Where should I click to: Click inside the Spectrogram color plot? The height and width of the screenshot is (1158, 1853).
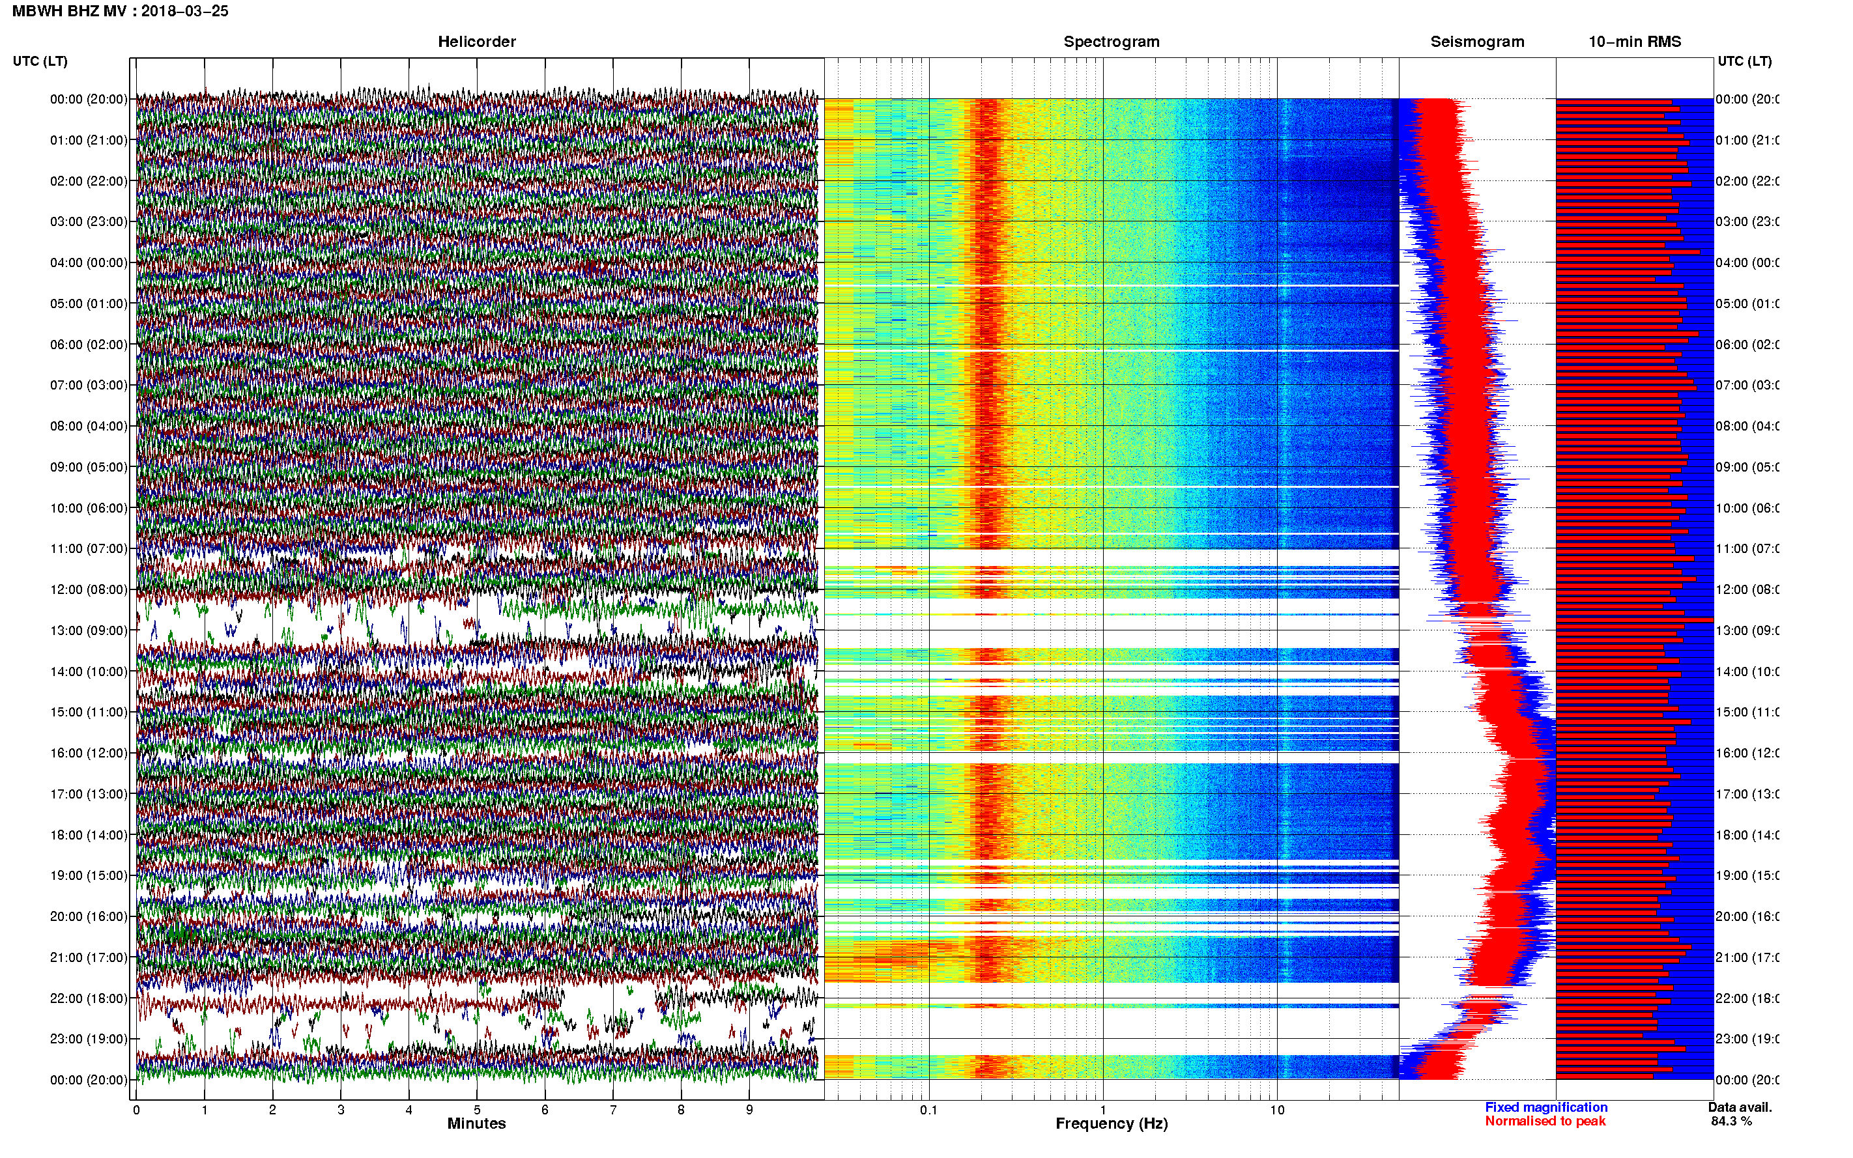[1112, 589]
